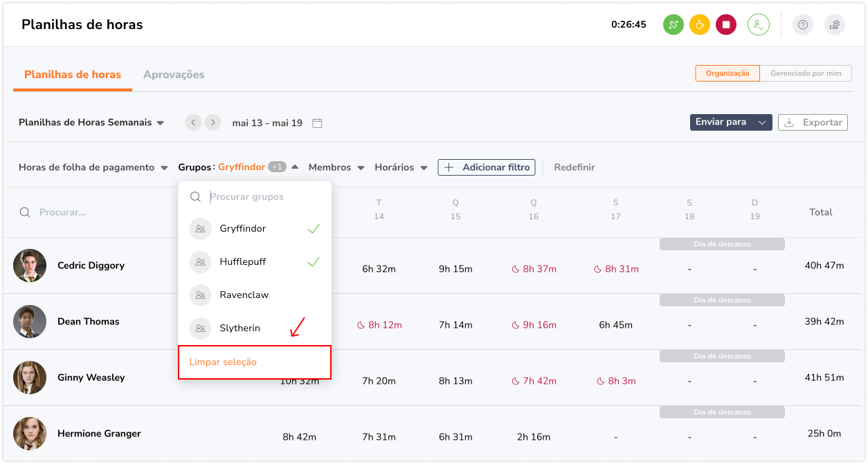
Task: Open the Enviar para dropdown
Action: (730, 122)
